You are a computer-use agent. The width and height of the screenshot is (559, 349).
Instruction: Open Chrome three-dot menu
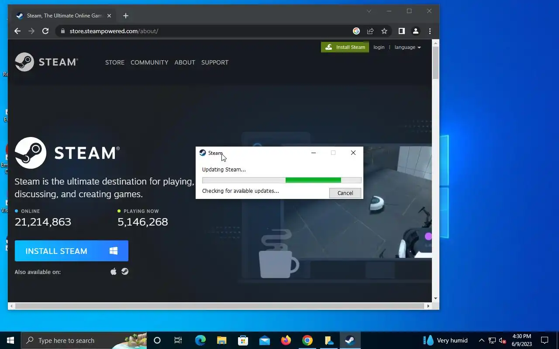coord(430,31)
